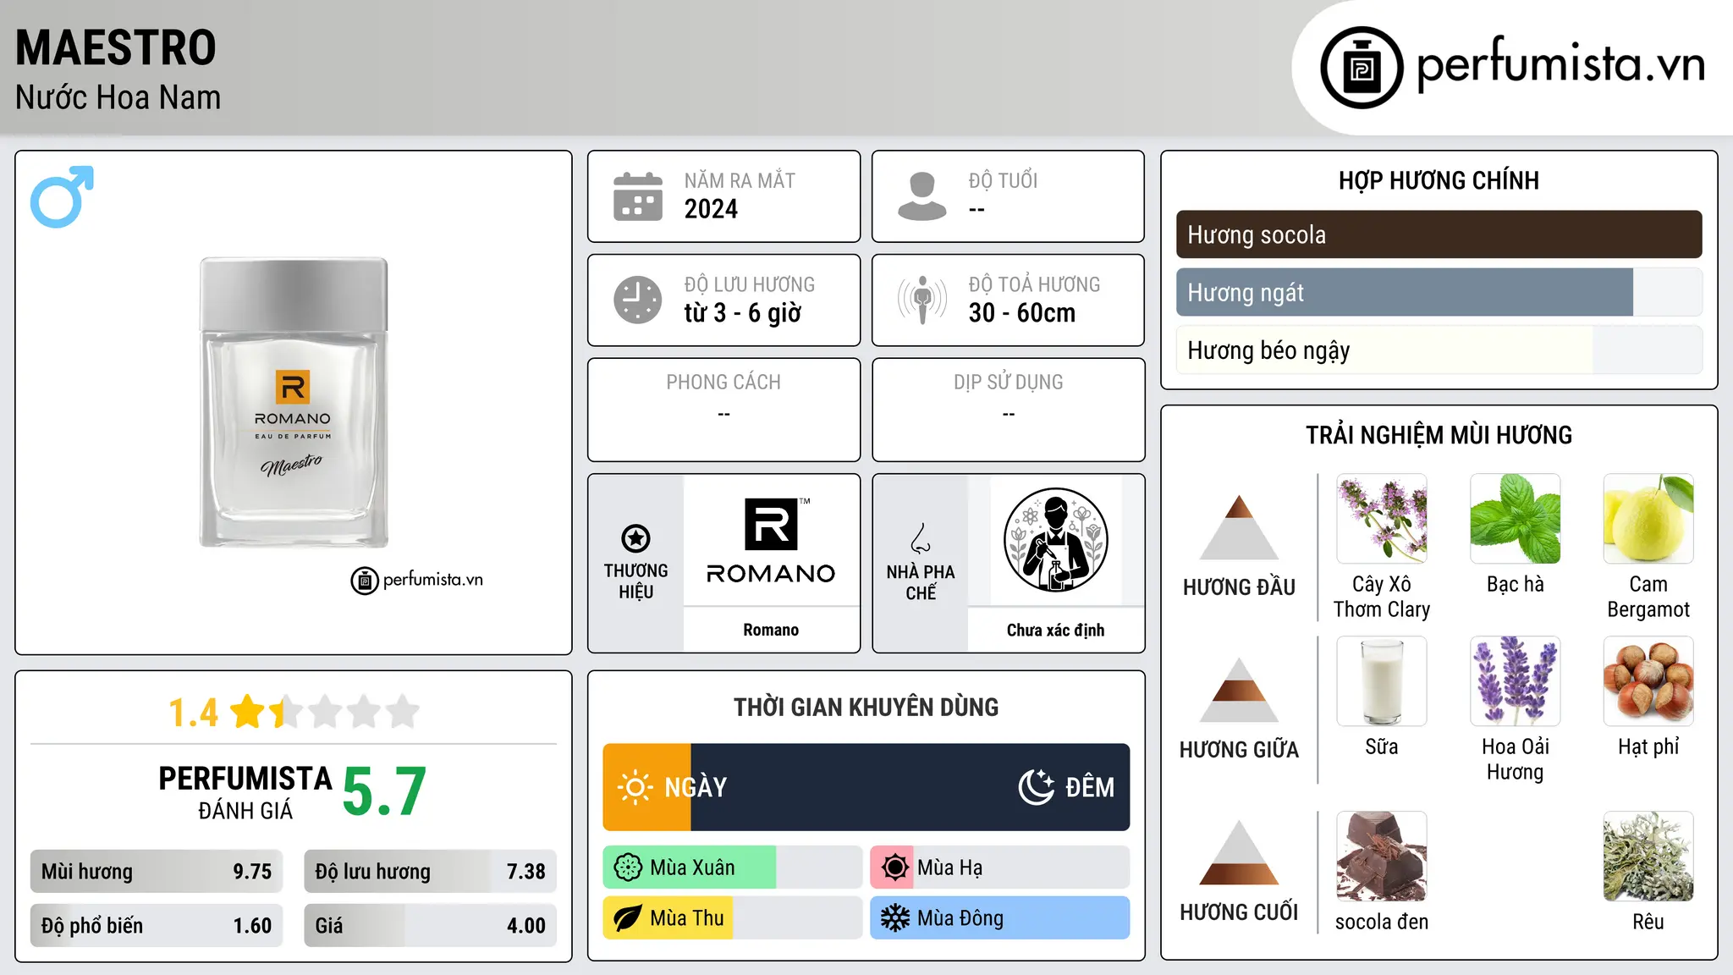Click the sun icon for Mùa Hạ
Screen dimensions: 1733x975
tap(894, 868)
